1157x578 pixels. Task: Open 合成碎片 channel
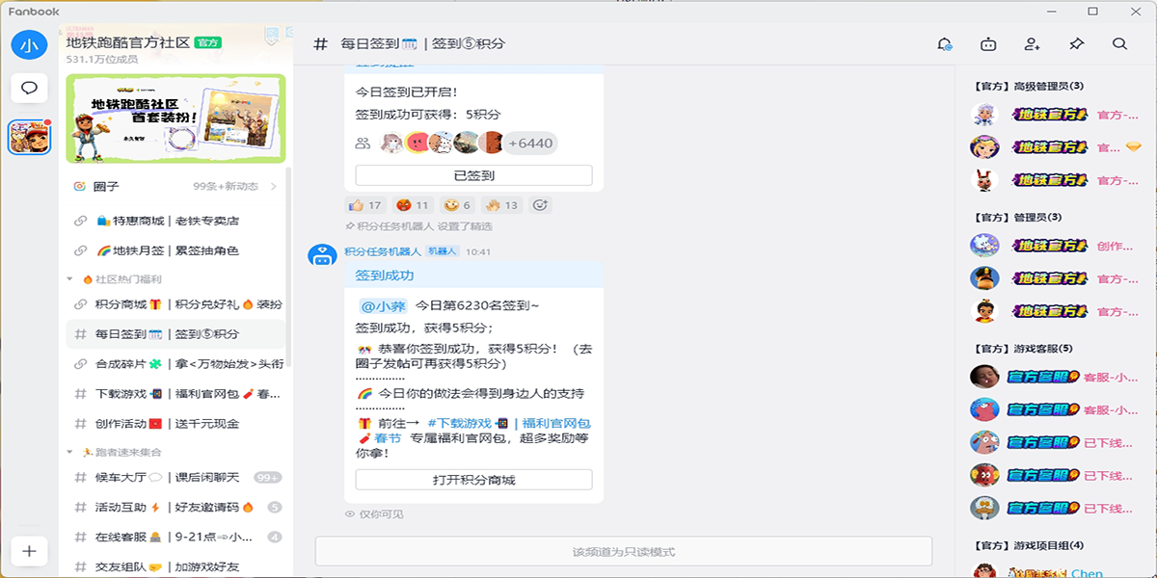pyautogui.click(x=175, y=364)
